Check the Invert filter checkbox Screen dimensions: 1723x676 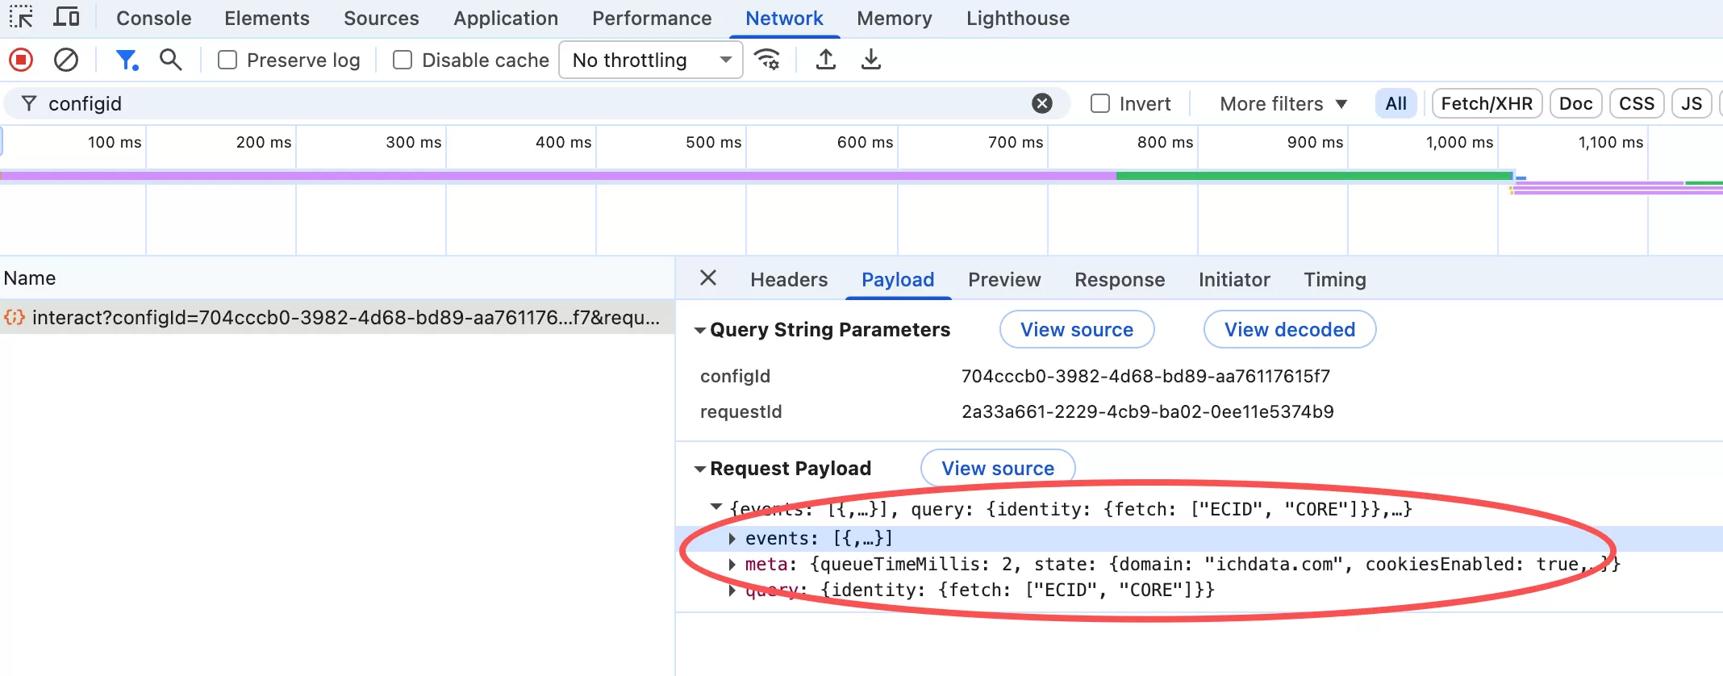pos(1100,103)
